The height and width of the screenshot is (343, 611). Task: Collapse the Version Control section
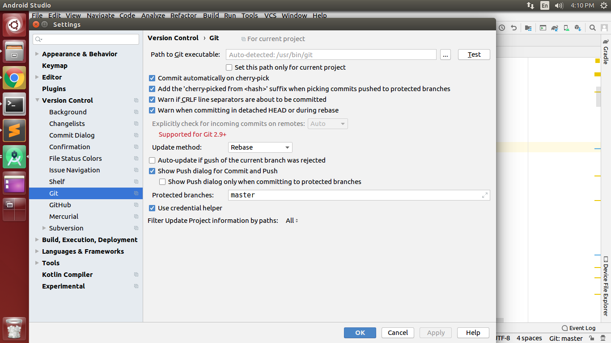click(x=37, y=100)
